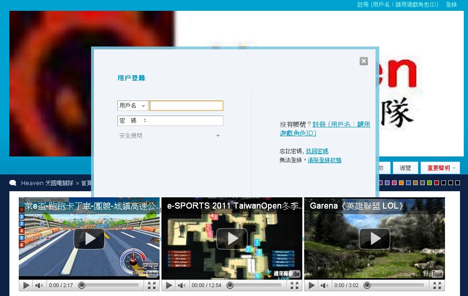Screen dimensions: 468x296
Task: Click the 0:00 / 3:02 time display
Action: point(346,286)
